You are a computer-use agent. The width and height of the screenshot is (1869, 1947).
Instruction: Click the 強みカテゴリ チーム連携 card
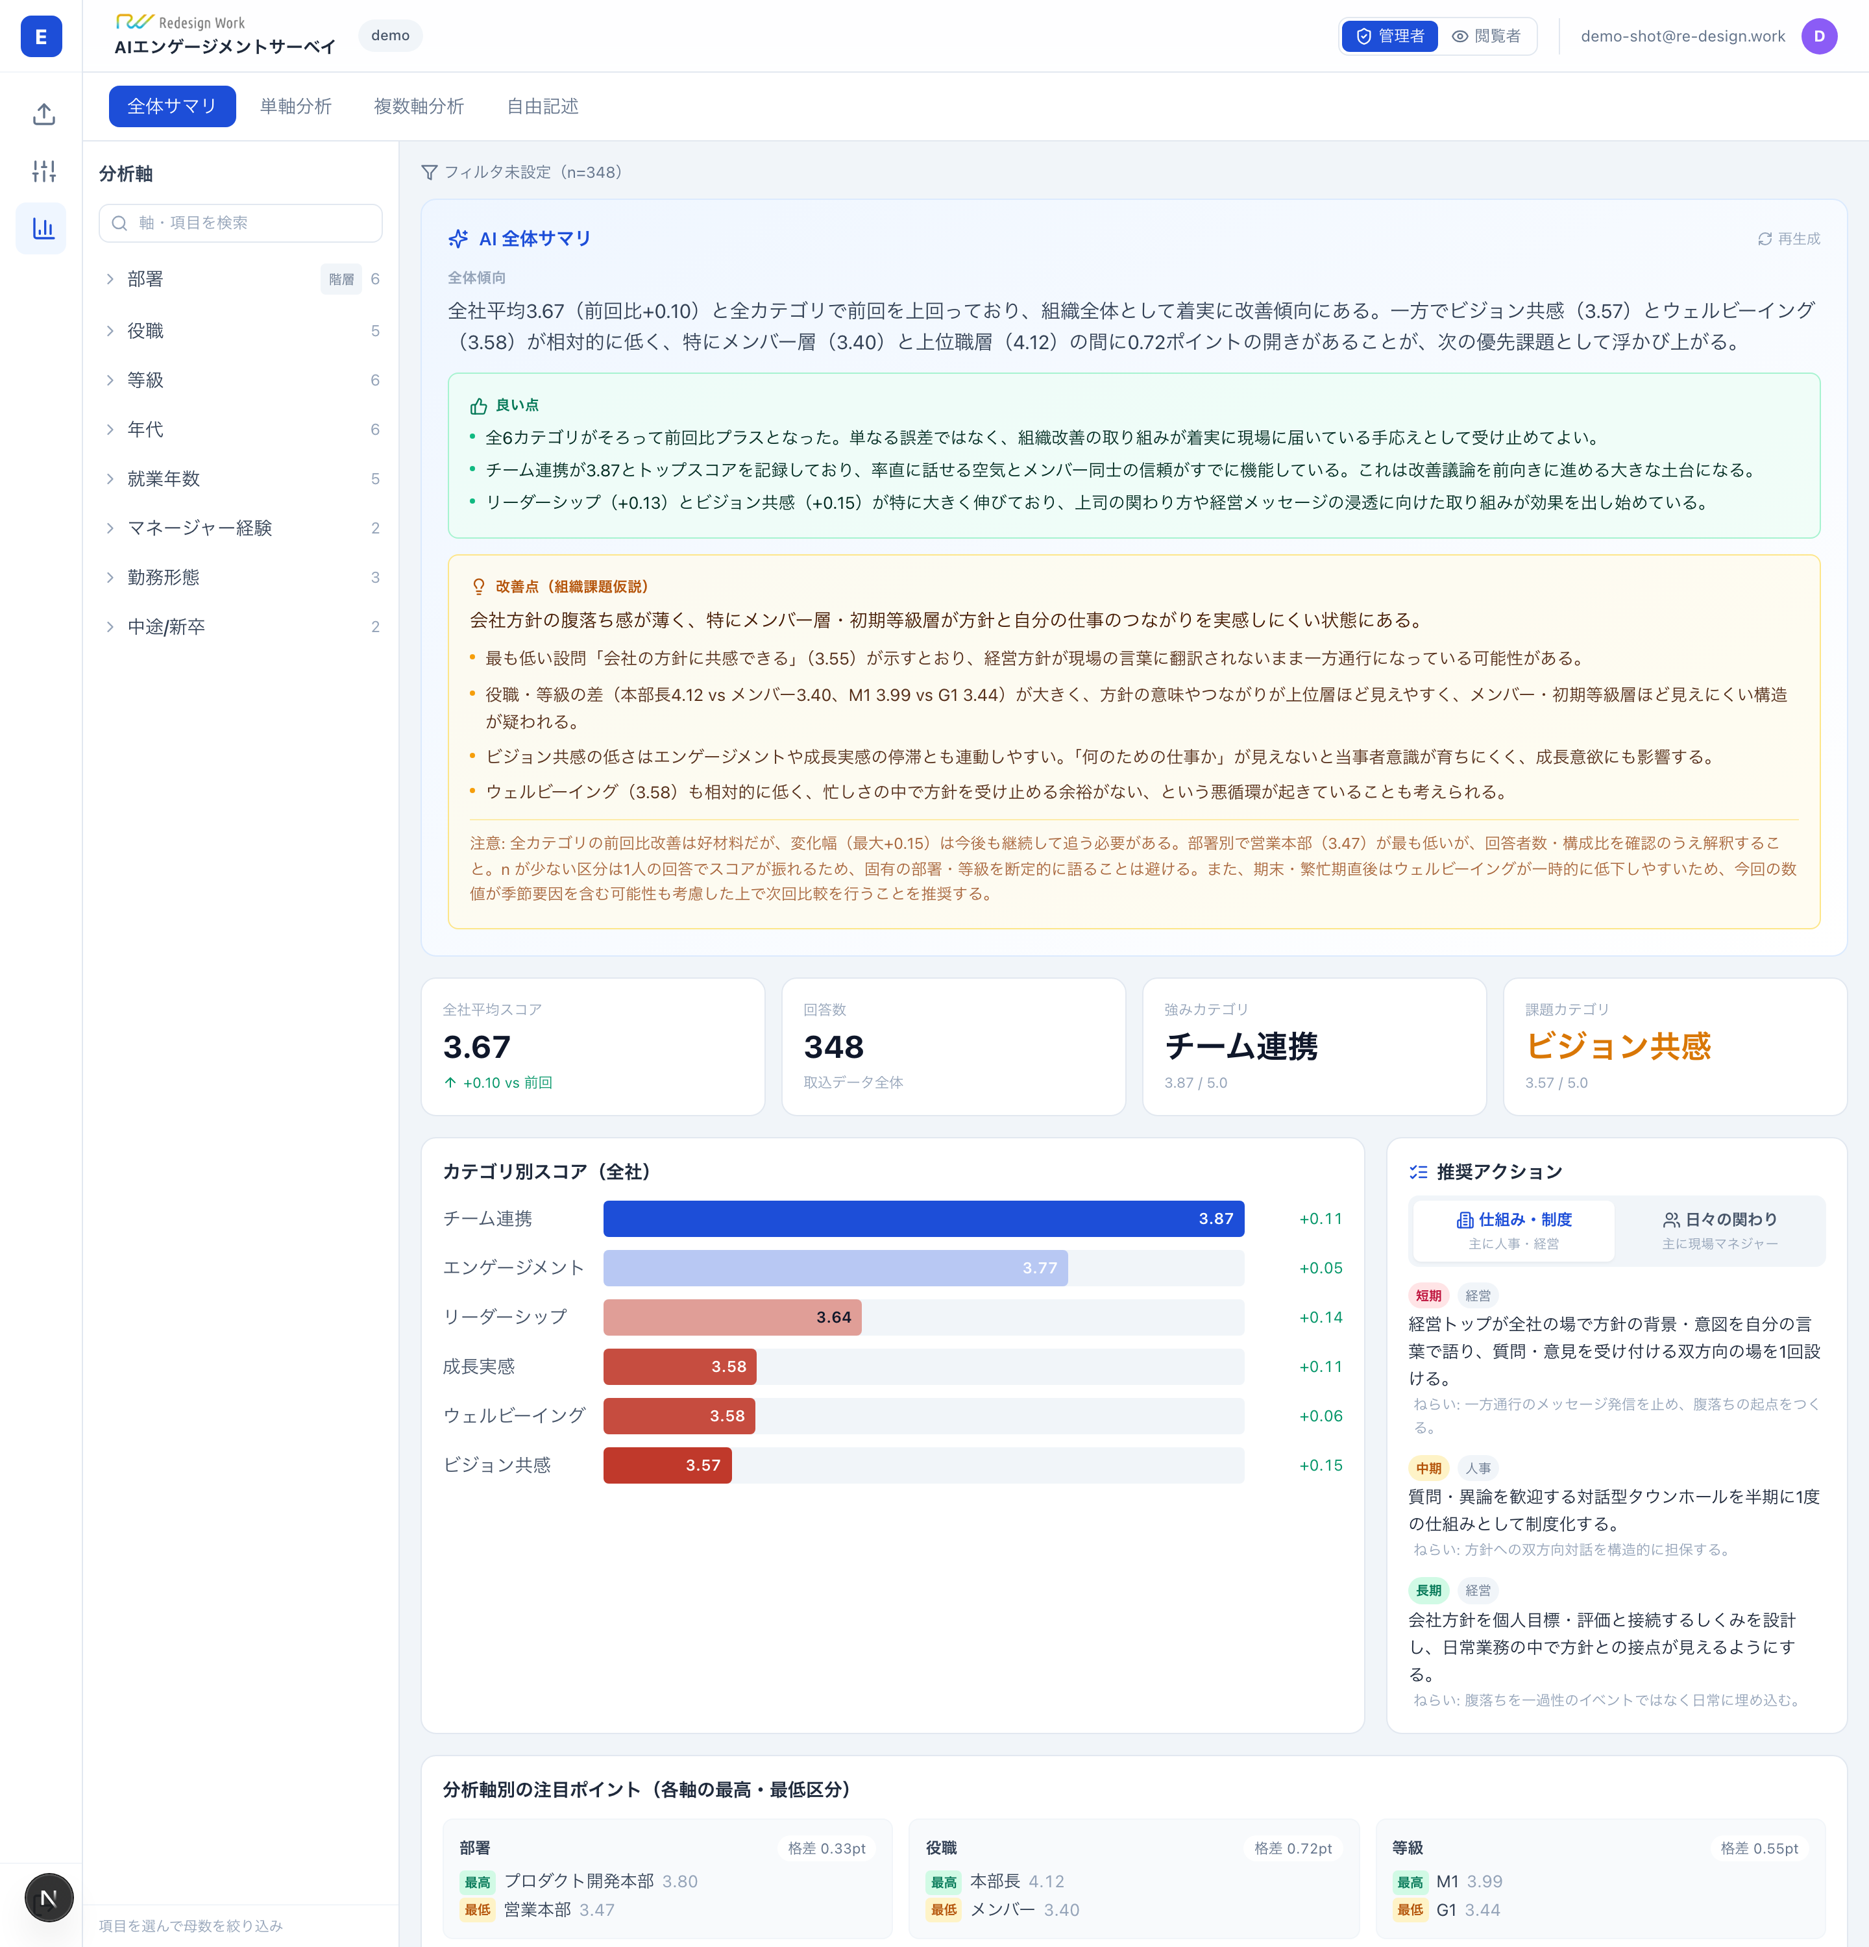(x=1314, y=1046)
